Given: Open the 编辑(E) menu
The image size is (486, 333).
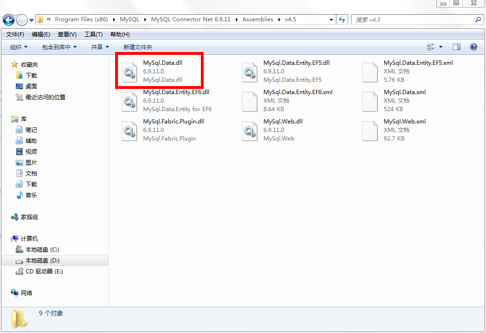Looking at the screenshot, I should point(41,35).
